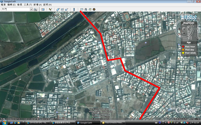Viewport: 201px width, 125px height.
Task: Click the Windows Start orb
Action: click(4, 123)
